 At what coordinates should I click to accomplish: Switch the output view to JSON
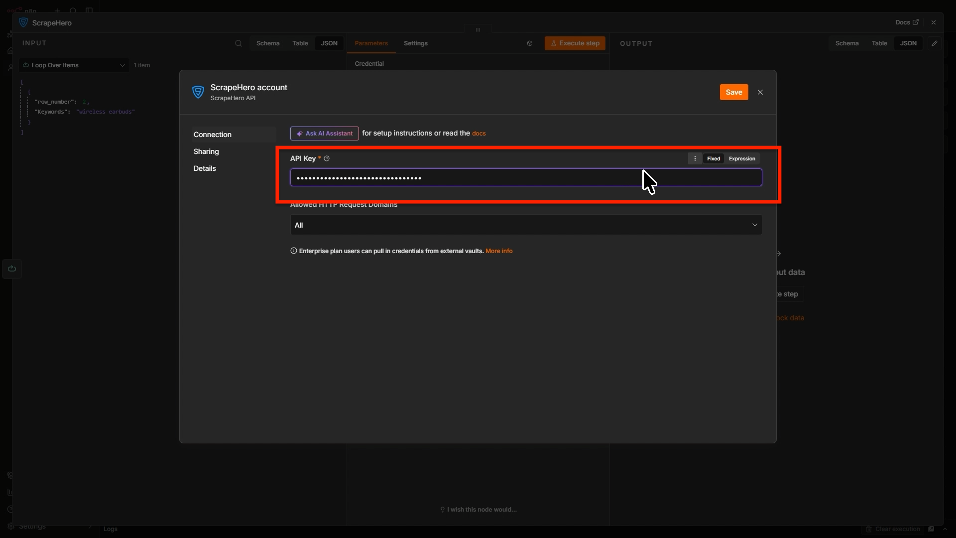908,43
